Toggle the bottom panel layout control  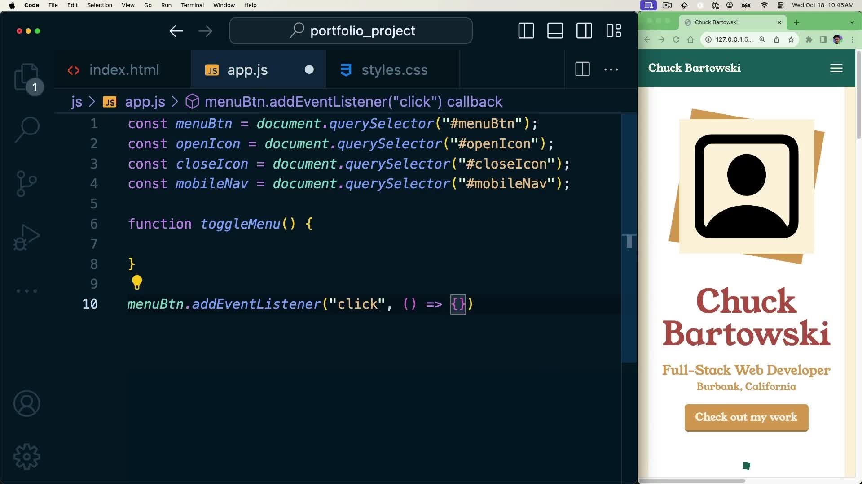point(555,31)
